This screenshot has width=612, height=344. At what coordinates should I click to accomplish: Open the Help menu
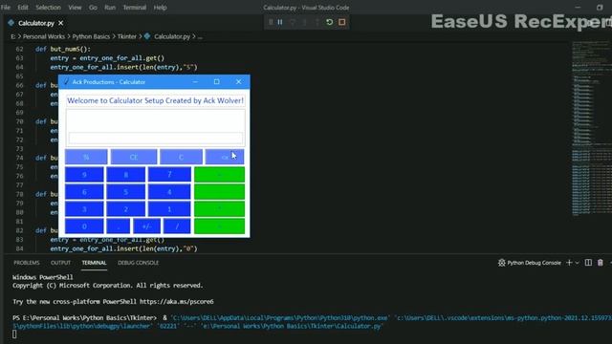[x=160, y=8]
